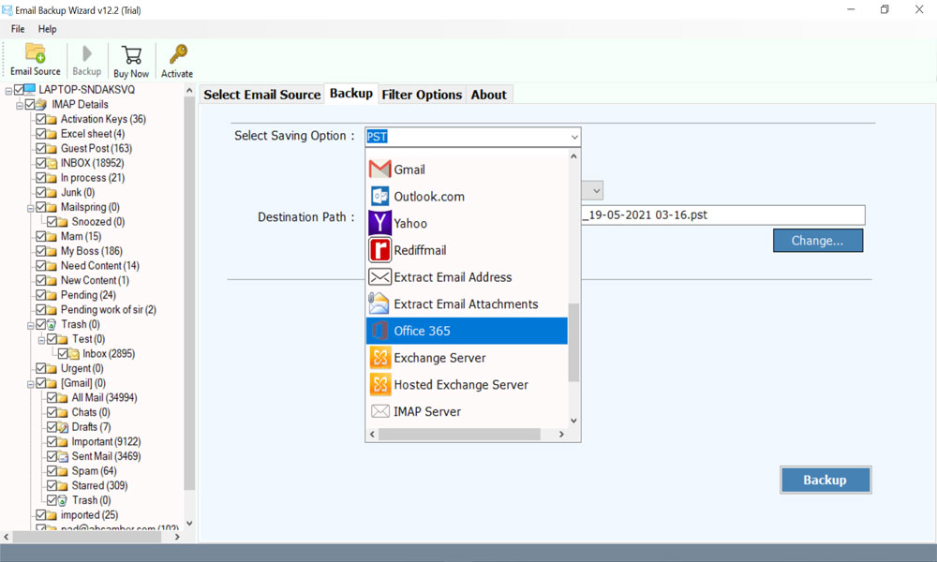Select the Urgent (0) folder label
Screen dimensions: 937x562
tap(82, 368)
